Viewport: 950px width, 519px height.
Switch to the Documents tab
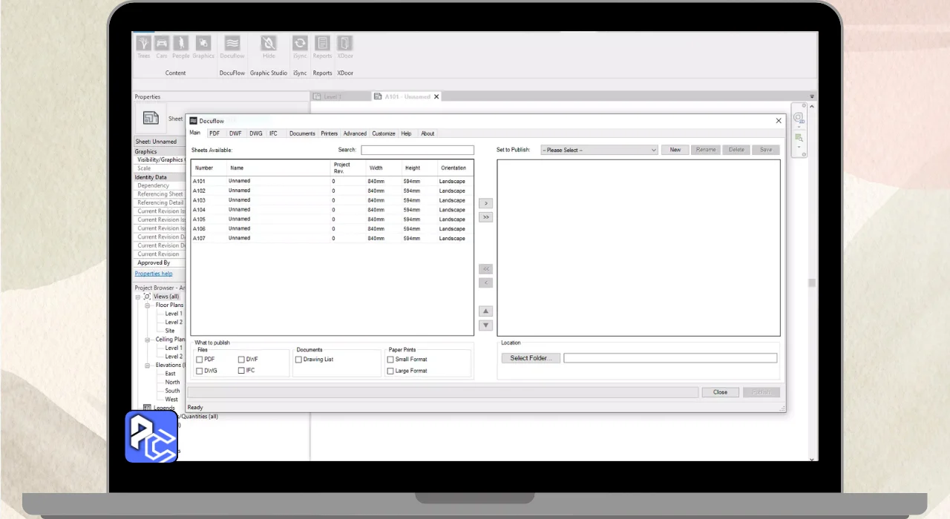pyautogui.click(x=302, y=133)
